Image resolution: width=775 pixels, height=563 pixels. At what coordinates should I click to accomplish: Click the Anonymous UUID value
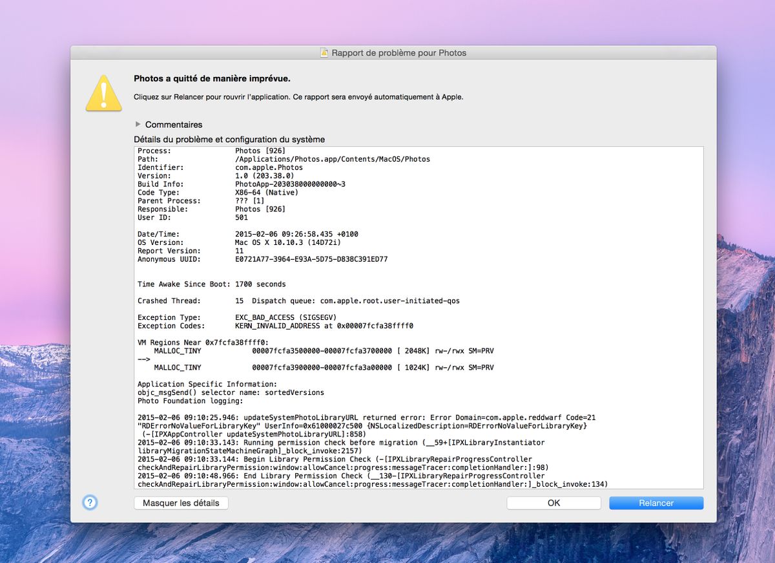coord(311,259)
